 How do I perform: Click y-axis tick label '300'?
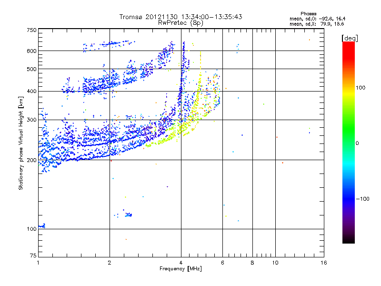(x=31, y=120)
